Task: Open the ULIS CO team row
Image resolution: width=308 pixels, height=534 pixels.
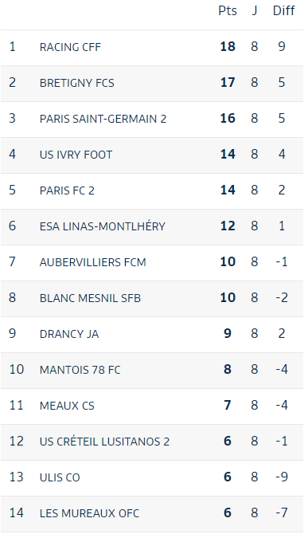Action: pos(152,477)
